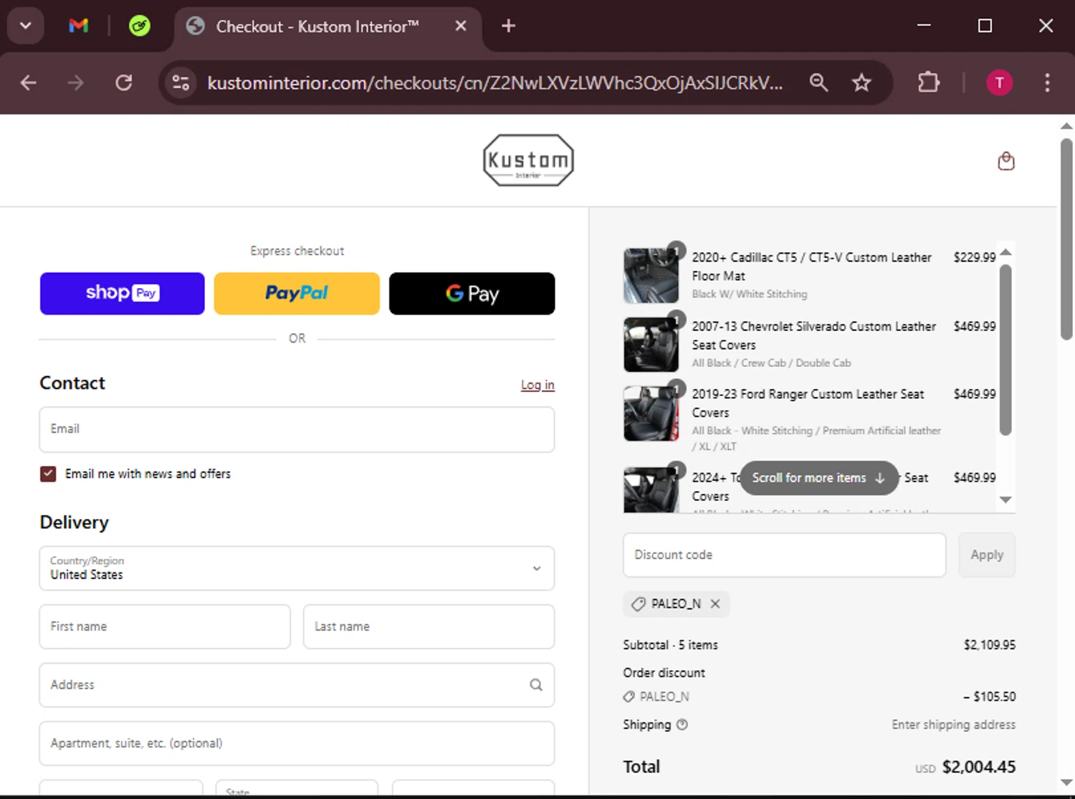Open the green pinned tab
Screen dimensions: 1075x799
pos(139,27)
